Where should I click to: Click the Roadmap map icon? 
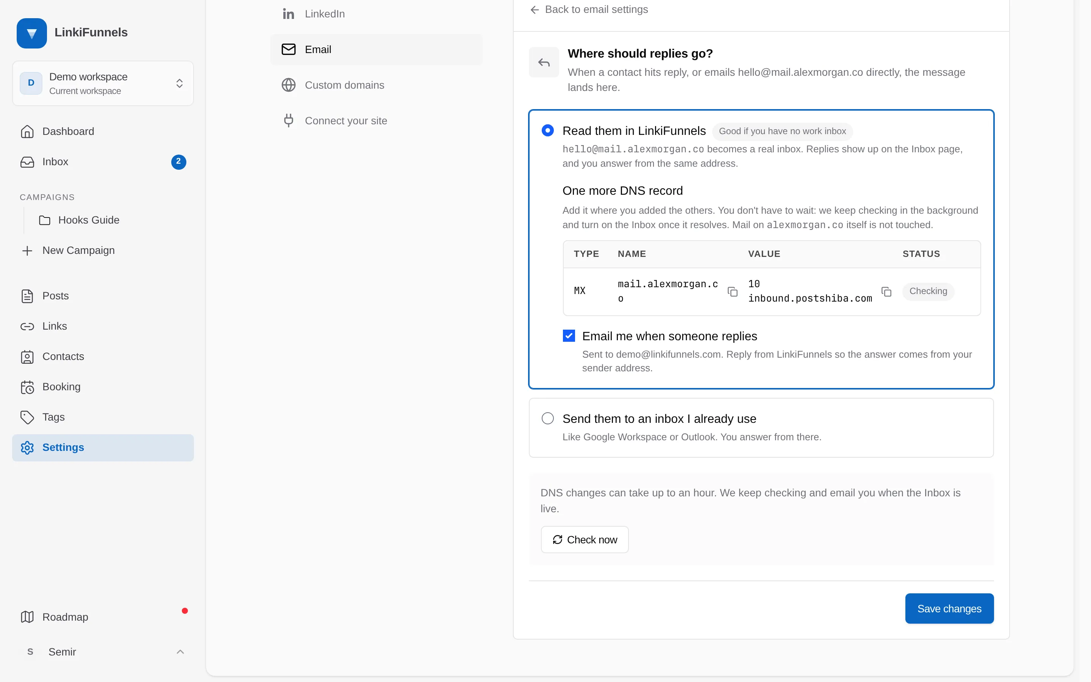point(27,616)
